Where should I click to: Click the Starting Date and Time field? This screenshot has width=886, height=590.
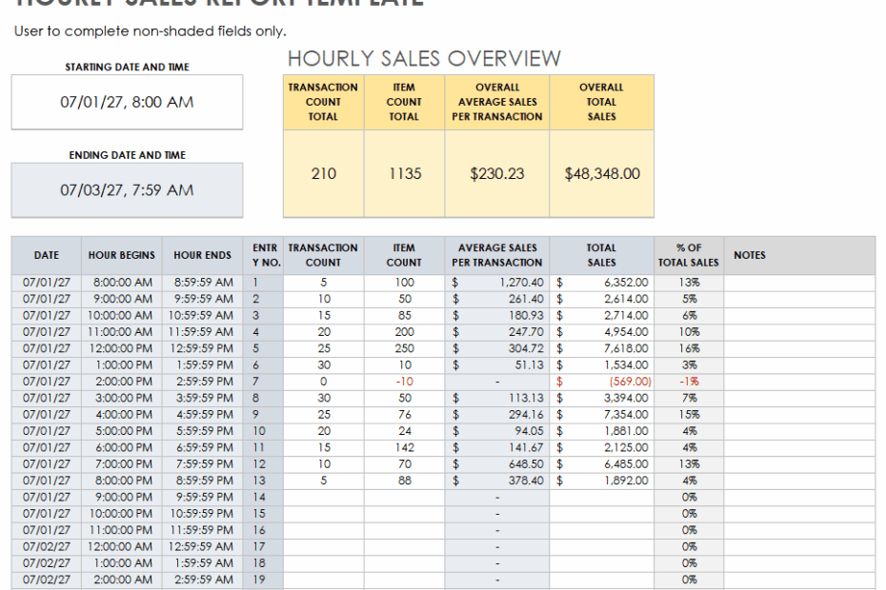coord(127,102)
